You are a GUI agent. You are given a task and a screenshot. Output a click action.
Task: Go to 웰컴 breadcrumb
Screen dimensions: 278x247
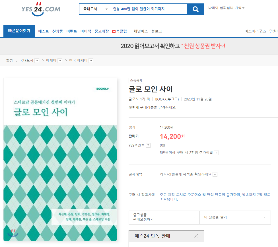(9, 60)
